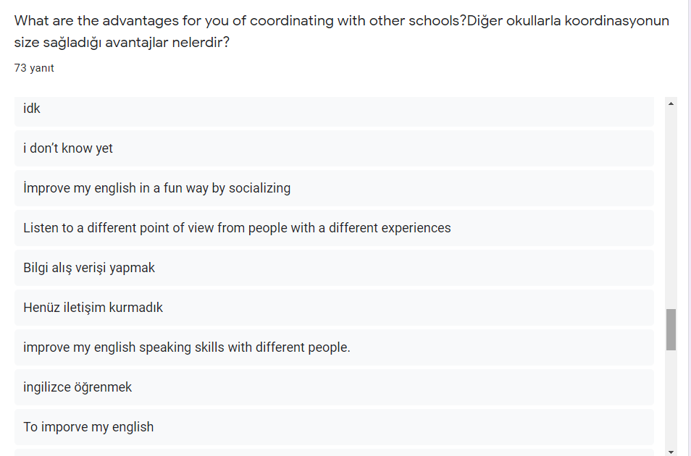Screen dimensions: 691x456
Task: Click the scroll up arrow of responses list
Action: pos(671,104)
